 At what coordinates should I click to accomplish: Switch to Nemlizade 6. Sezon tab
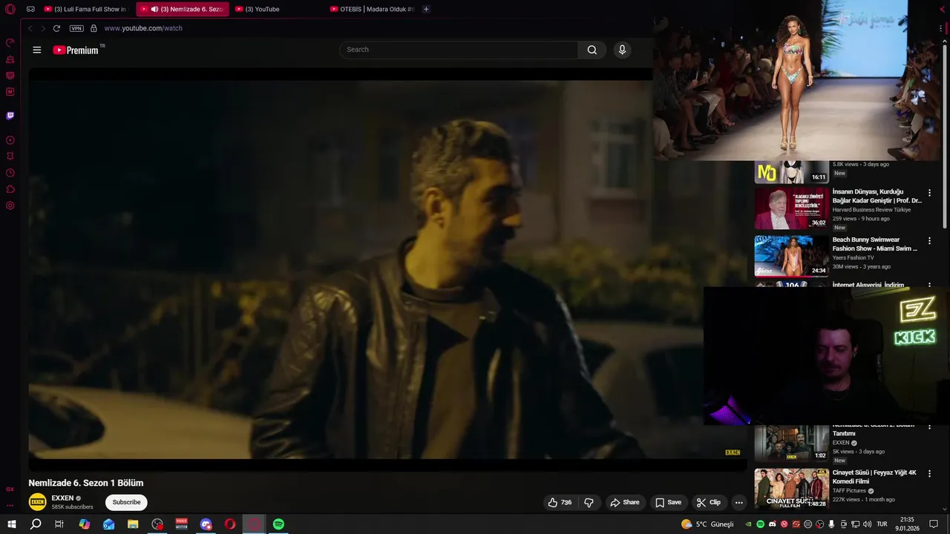pyautogui.click(x=183, y=9)
